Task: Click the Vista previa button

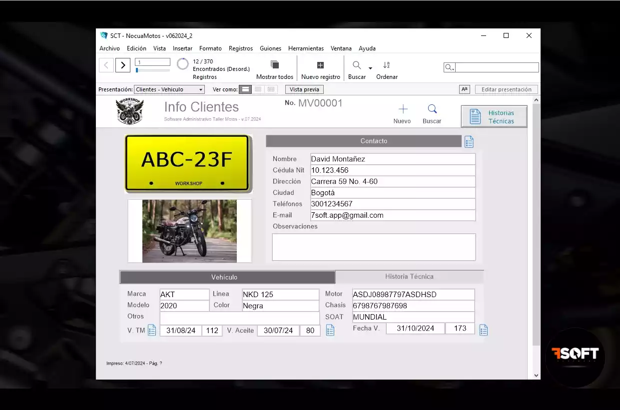Action: point(304,89)
